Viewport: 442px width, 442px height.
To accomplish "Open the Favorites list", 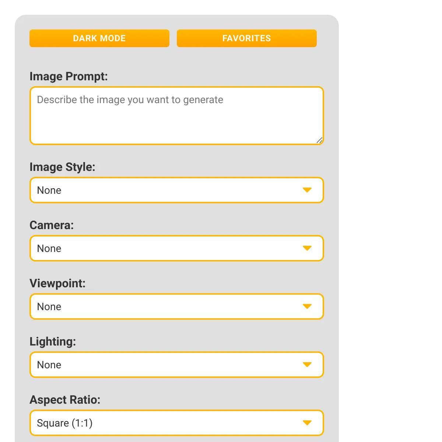I will [247, 38].
